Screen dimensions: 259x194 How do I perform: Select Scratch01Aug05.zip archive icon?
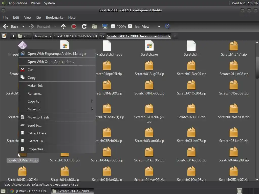tap(149, 65)
